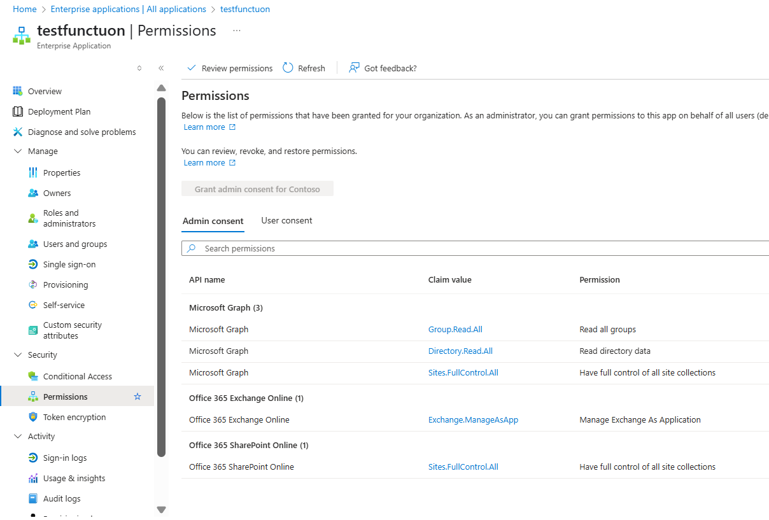The height and width of the screenshot is (520, 769).
Task: Collapse the Manage section
Action: point(19,151)
